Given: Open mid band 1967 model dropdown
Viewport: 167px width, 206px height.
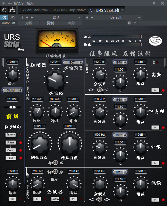Looking at the screenshot, I should (x=120, y=135).
